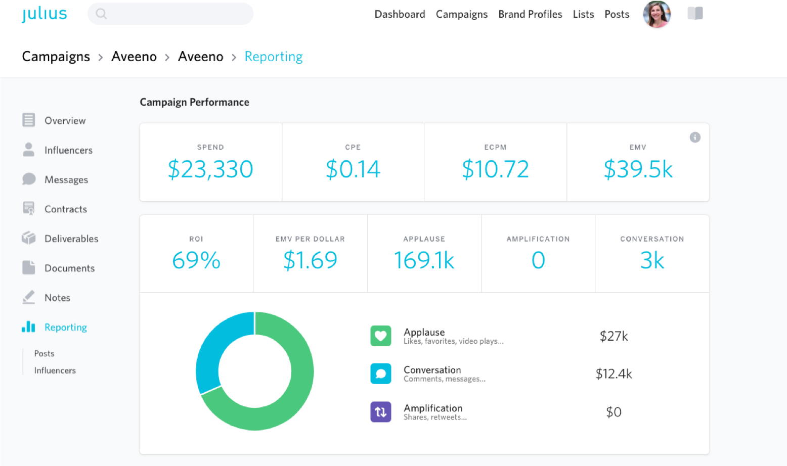Click the blue Conversation bubble icon
787x466 pixels.
coord(380,374)
